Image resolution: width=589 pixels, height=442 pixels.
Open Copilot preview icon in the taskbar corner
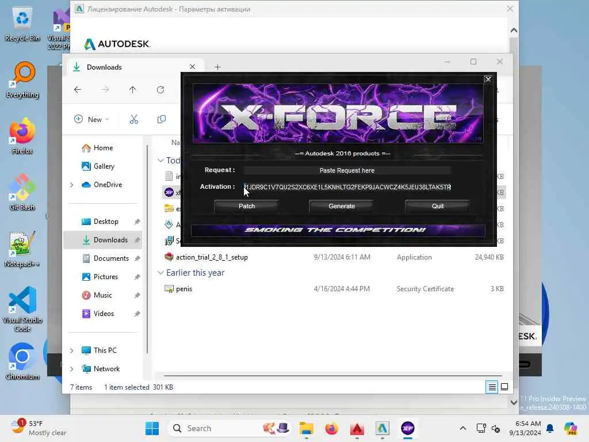[x=571, y=428]
